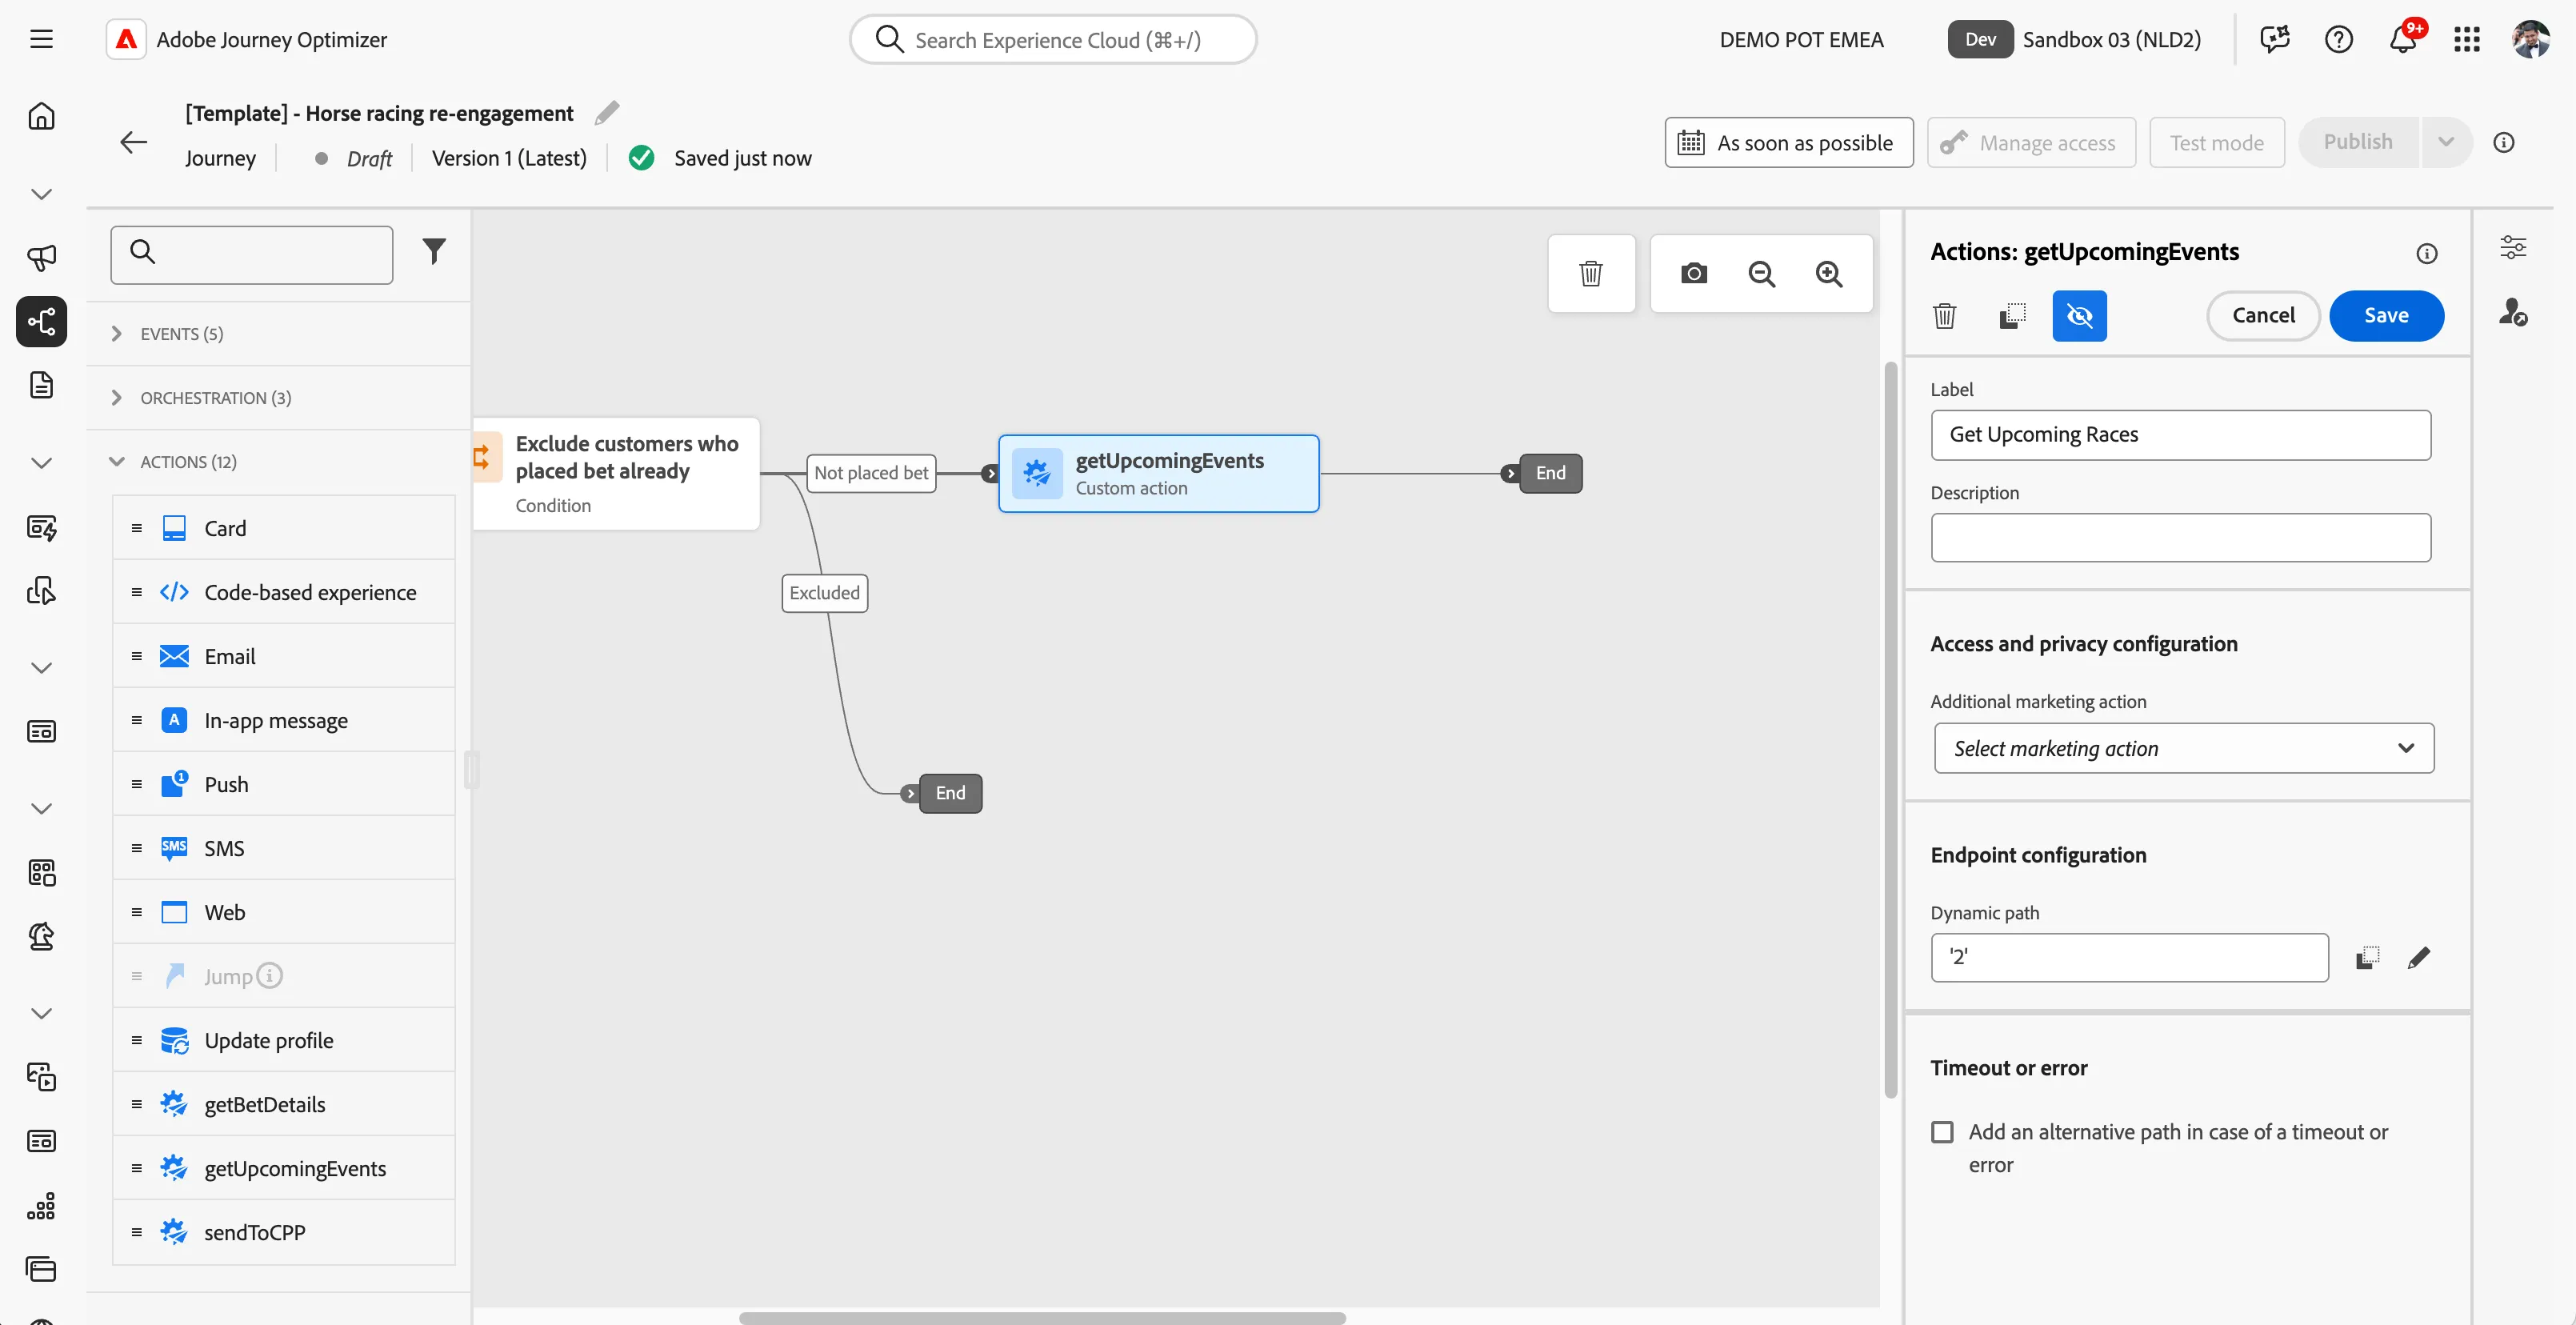The height and width of the screenshot is (1325, 2576).
Task: Open the Publish dropdown arrow
Action: (2446, 142)
